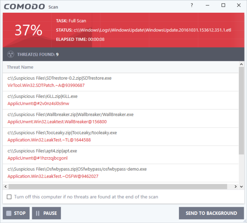Minimize the Comodo Scan window

[207, 5]
